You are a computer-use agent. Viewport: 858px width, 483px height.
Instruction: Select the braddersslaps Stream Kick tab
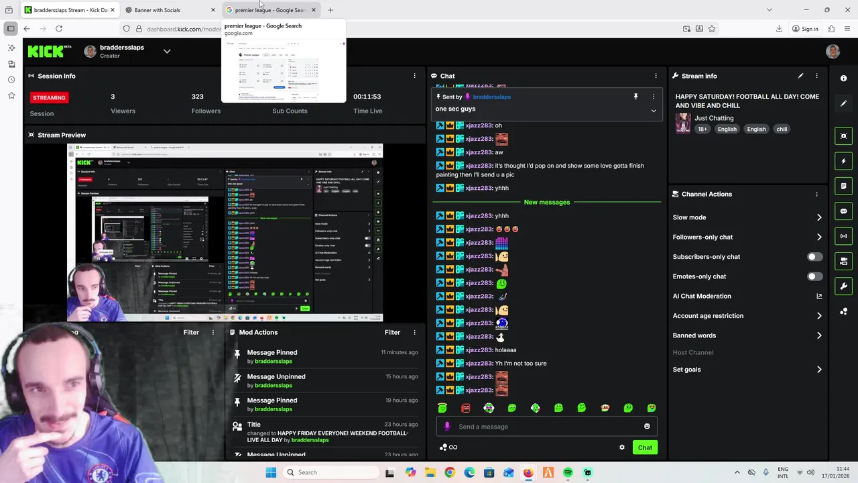69,10
